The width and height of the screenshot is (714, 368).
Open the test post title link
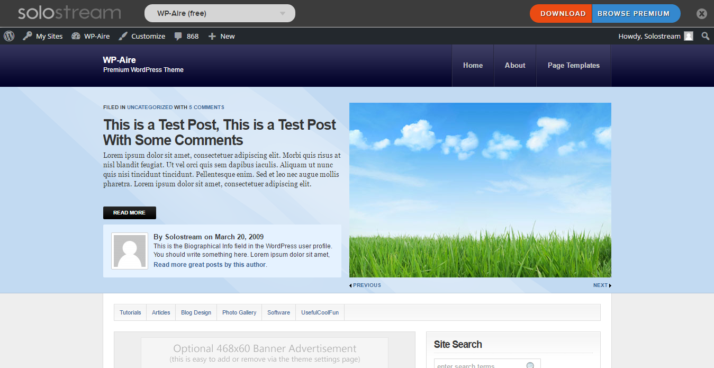(x=220, y=132)
